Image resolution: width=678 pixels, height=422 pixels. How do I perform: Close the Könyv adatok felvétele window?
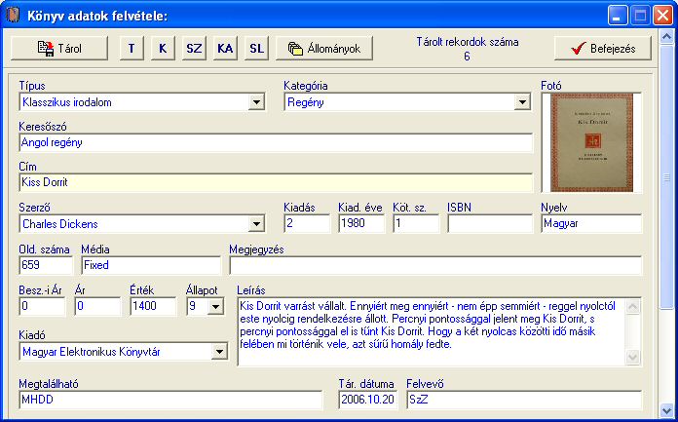point(662,16)
